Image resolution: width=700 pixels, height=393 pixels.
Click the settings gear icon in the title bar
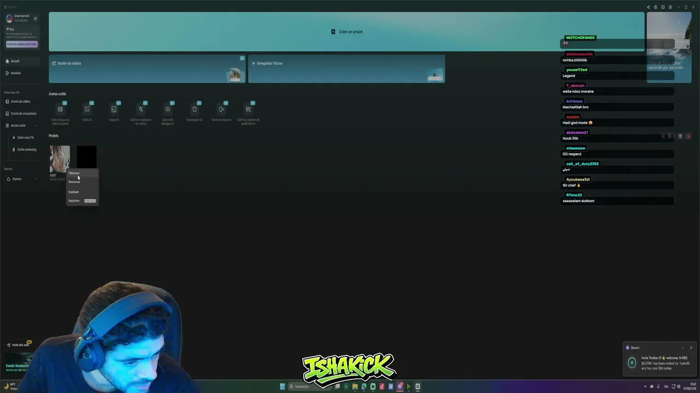pyautogui.click(x=670, y=7)
